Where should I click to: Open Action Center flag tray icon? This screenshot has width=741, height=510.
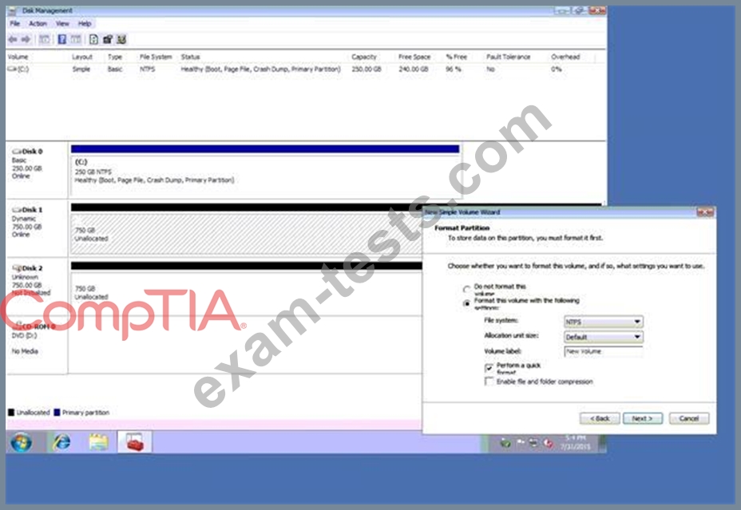[x=521, y=443]
